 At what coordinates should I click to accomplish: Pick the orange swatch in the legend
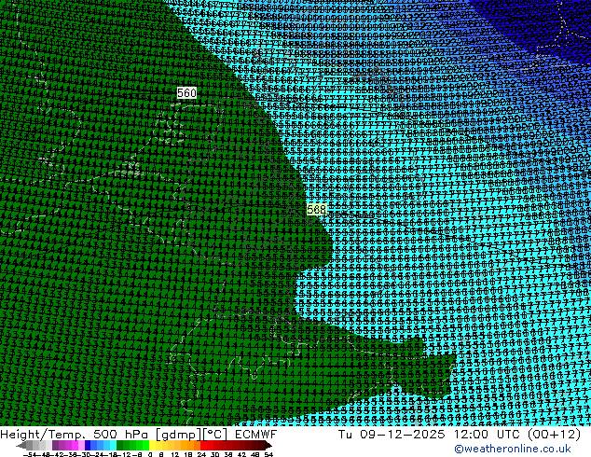(185, 445)
